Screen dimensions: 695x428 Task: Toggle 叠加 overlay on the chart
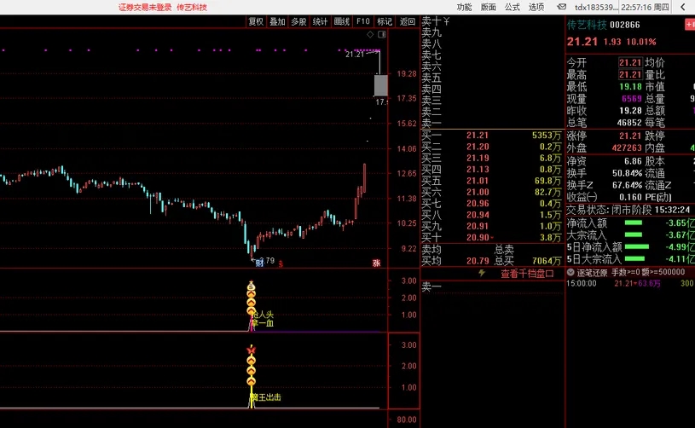[x=277, y=21]
